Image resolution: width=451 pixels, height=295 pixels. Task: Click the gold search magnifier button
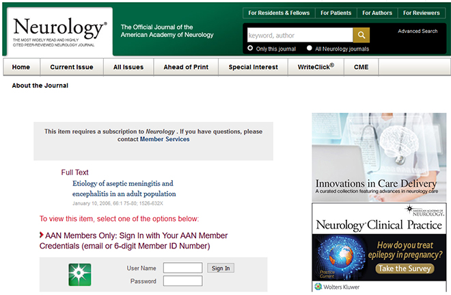361,35
